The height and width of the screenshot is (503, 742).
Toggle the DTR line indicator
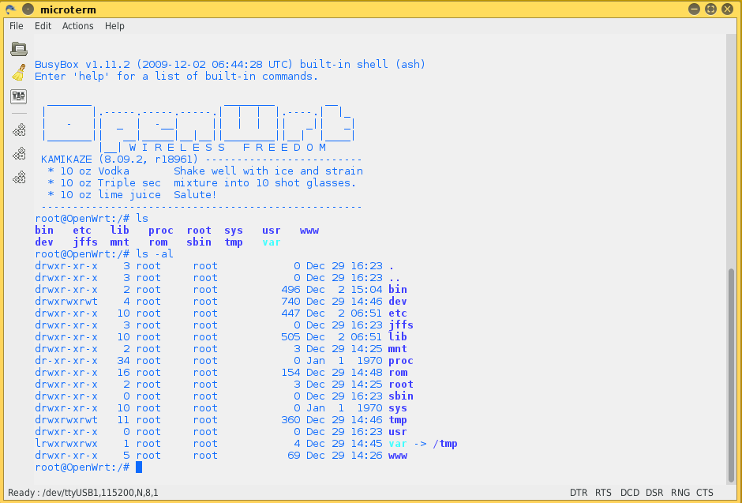[x=579, y=493]
